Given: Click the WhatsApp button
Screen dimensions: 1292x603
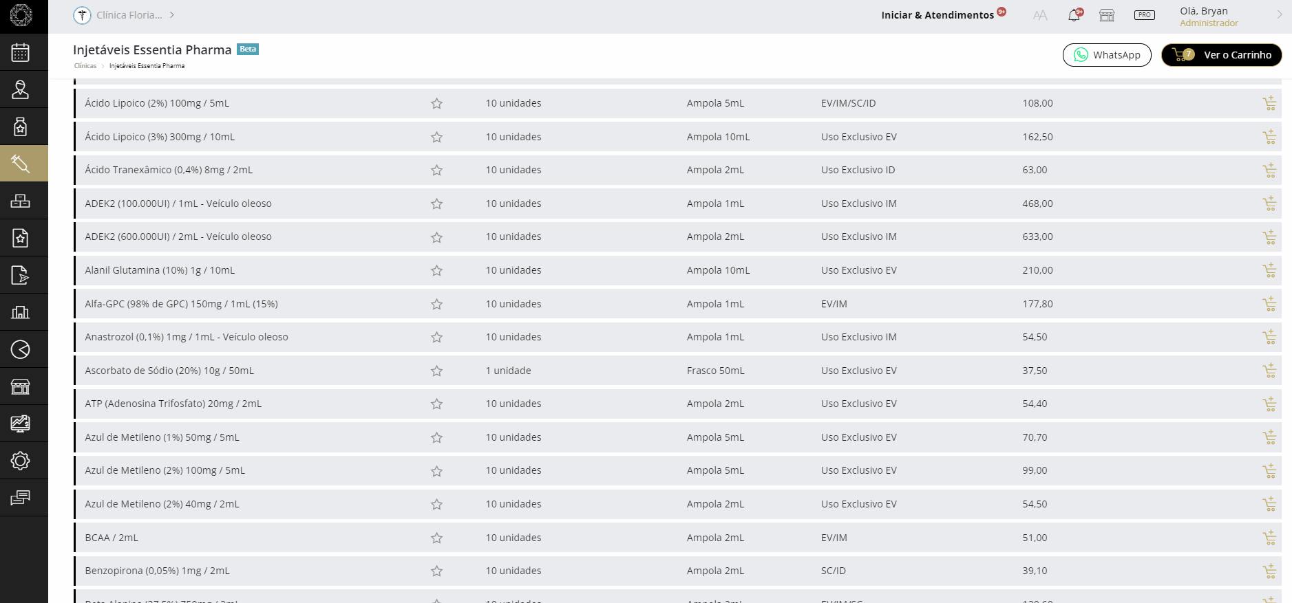Looking at the screenshot, I should click(1107, 55).
